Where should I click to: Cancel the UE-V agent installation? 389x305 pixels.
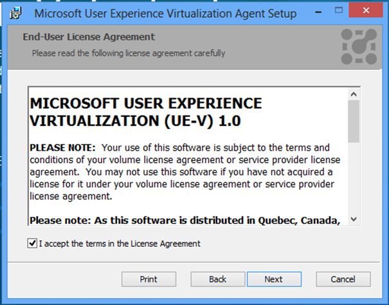[x=343, y=279]
